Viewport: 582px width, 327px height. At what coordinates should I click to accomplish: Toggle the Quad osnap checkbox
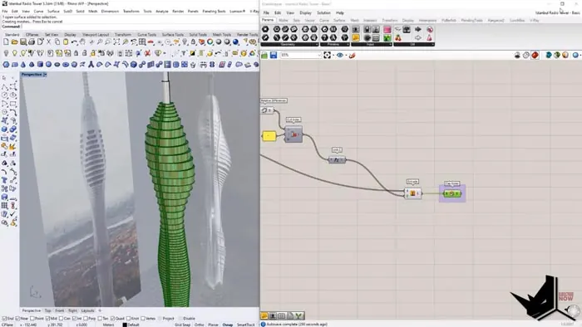click(112, 318)
